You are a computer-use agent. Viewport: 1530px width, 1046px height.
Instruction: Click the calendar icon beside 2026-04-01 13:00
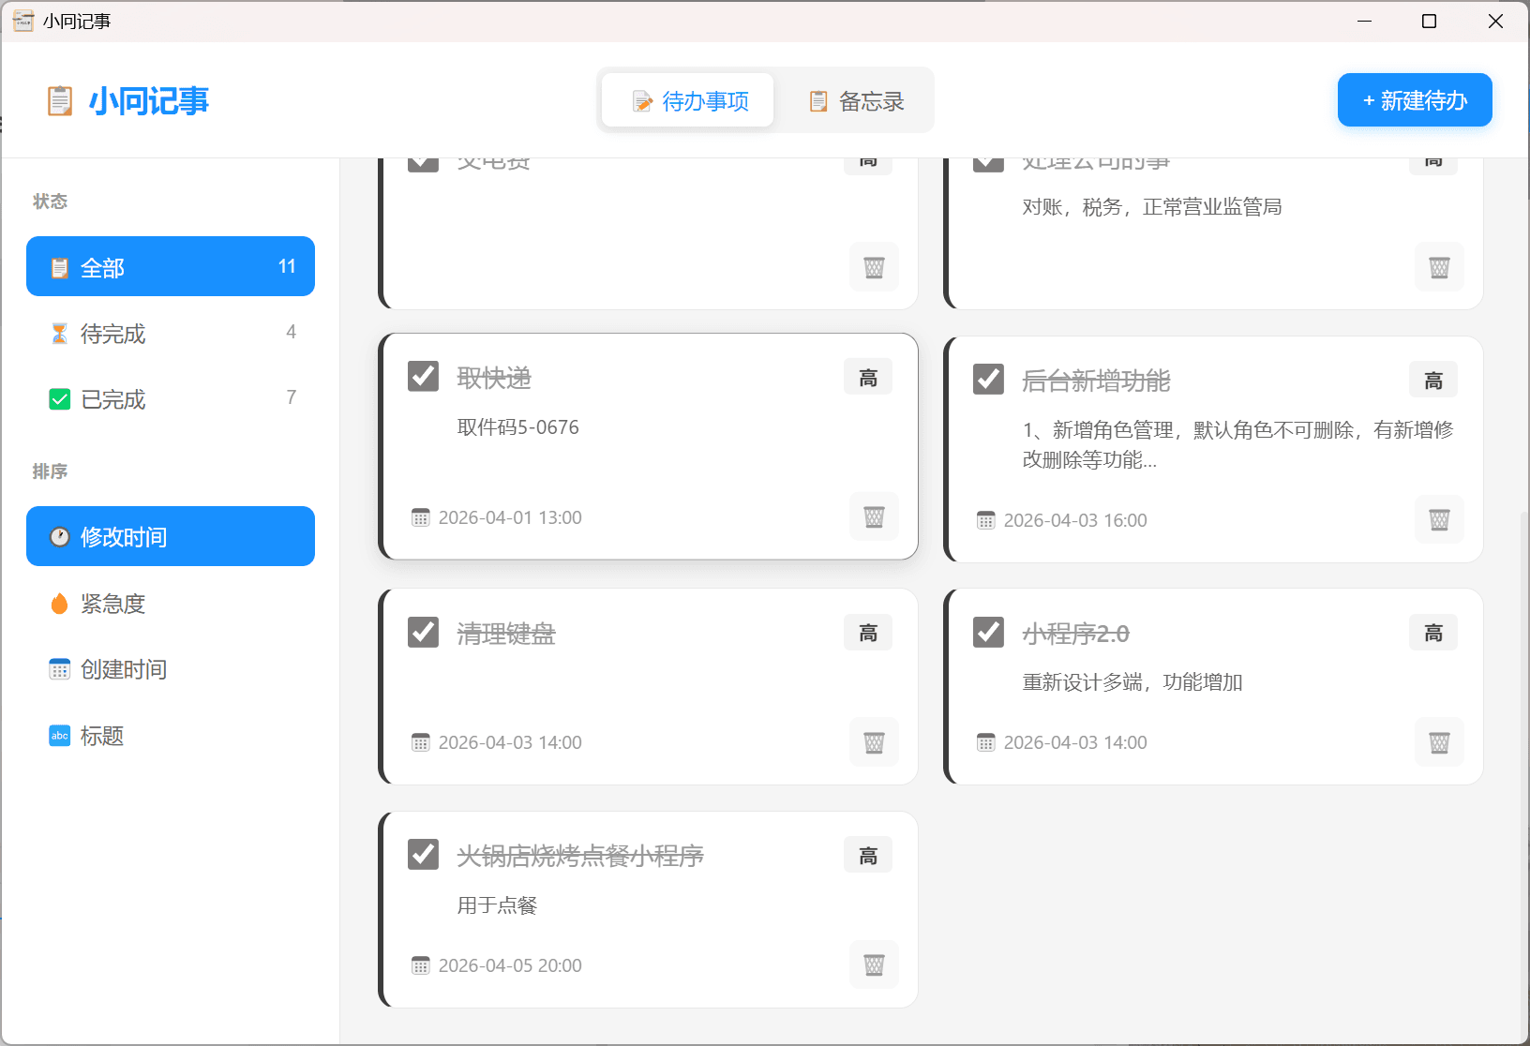421,517
